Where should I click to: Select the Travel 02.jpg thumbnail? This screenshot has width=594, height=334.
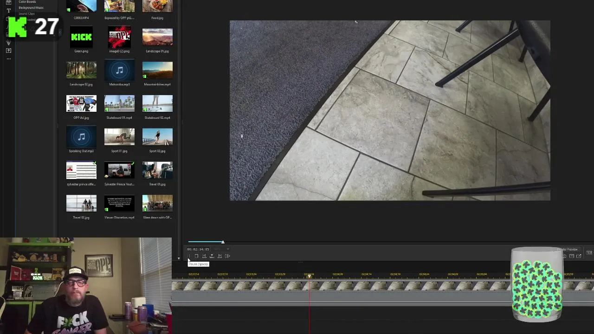tap(81, 204)
